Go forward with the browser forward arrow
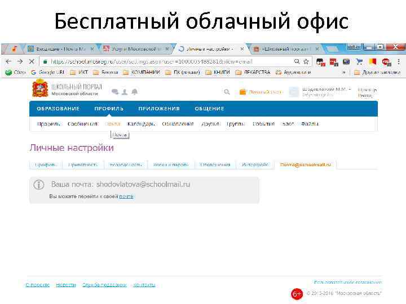 coord(20,61)
